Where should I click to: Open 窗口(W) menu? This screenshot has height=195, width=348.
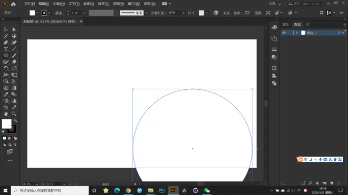[x=134, y=4]
